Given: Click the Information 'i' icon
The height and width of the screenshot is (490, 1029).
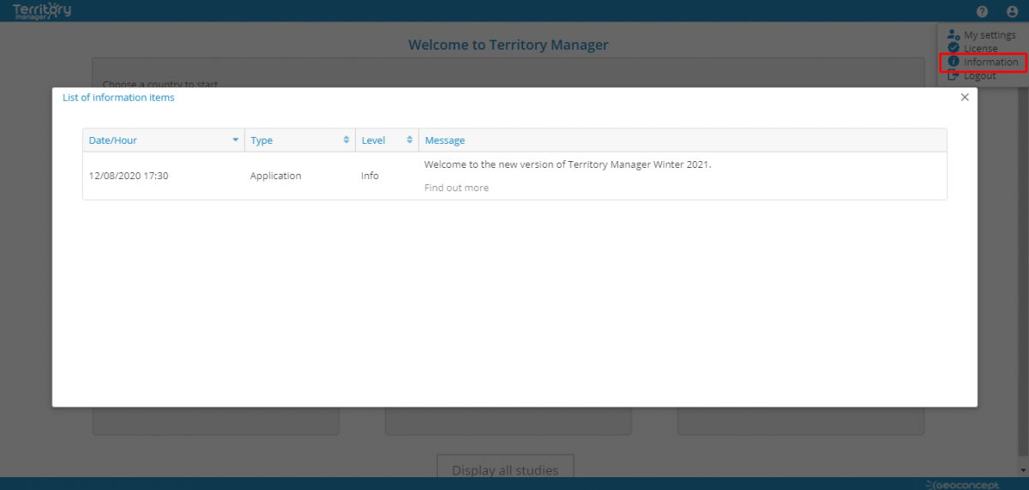Looking at the screenshot, I should pyautogui.click(x=953, y=62).
